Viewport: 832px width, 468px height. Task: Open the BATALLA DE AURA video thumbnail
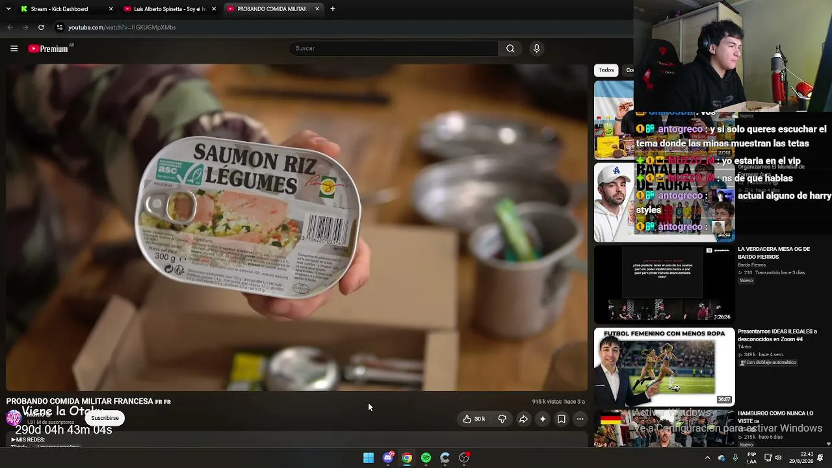664,202
